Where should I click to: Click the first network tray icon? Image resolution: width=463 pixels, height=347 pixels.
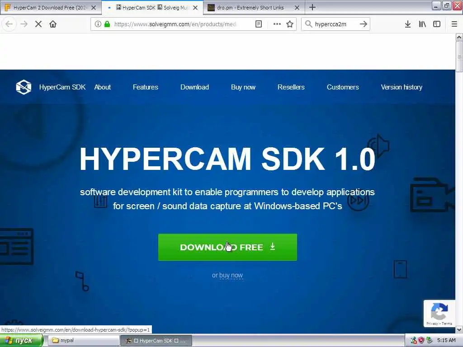pos(413,341)
